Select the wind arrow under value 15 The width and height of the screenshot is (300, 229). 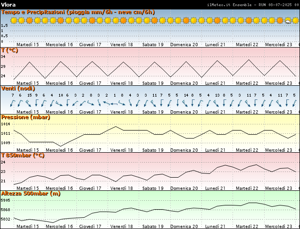click(x=28, y=103)
